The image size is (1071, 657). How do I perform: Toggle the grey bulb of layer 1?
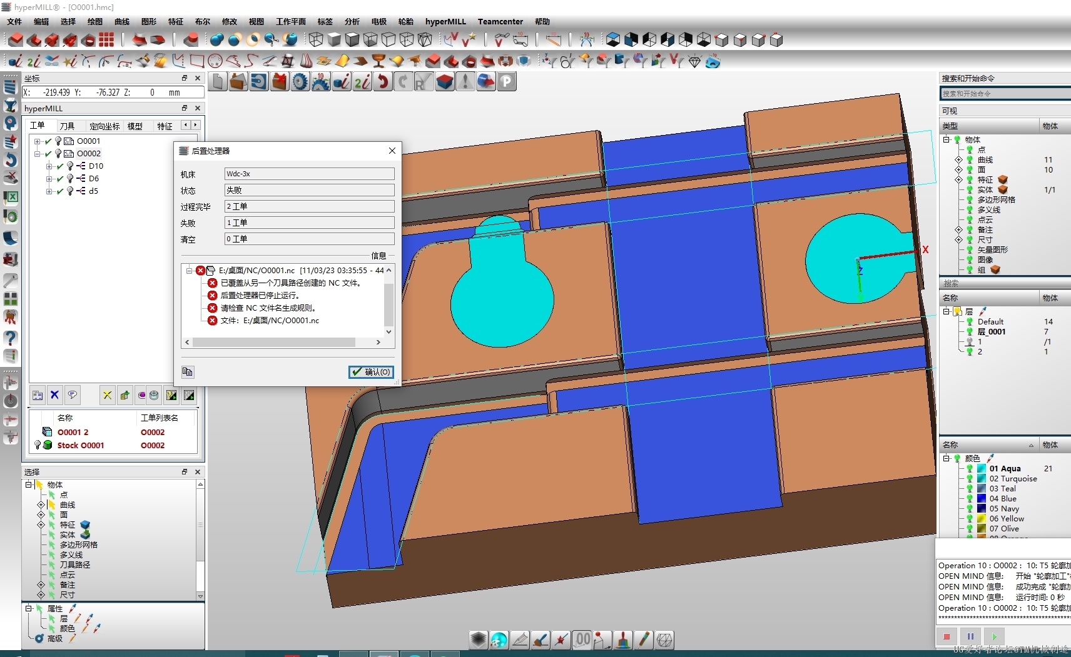tap(970, 342)
